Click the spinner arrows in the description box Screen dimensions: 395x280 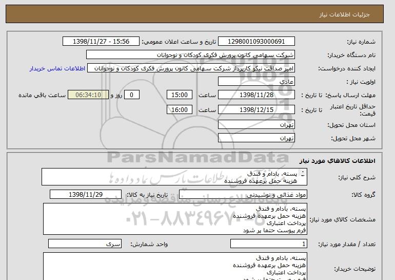[x=303, y=174]
